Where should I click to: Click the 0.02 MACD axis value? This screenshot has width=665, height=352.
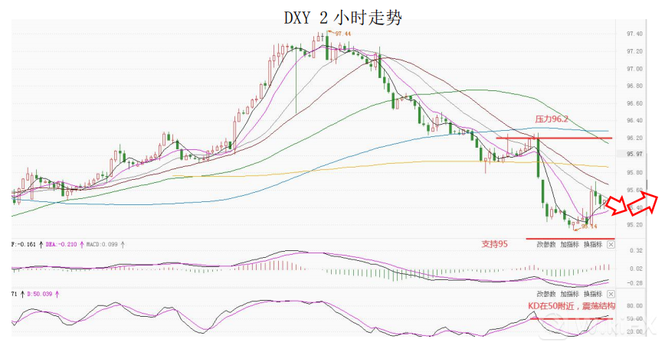point(636,269)
